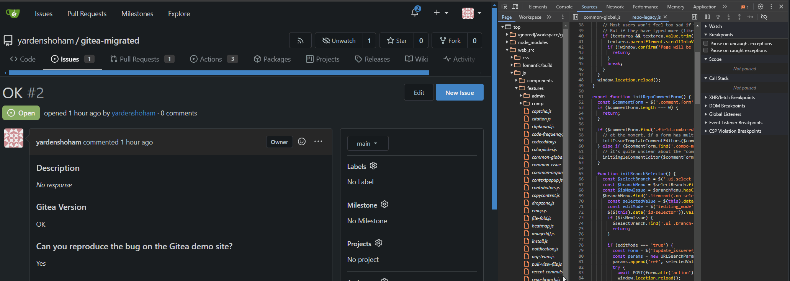Image resolution: width=790 pixels, height=281 pixels.
Task: Open the main branch dropdown
Action: [368, 143]
